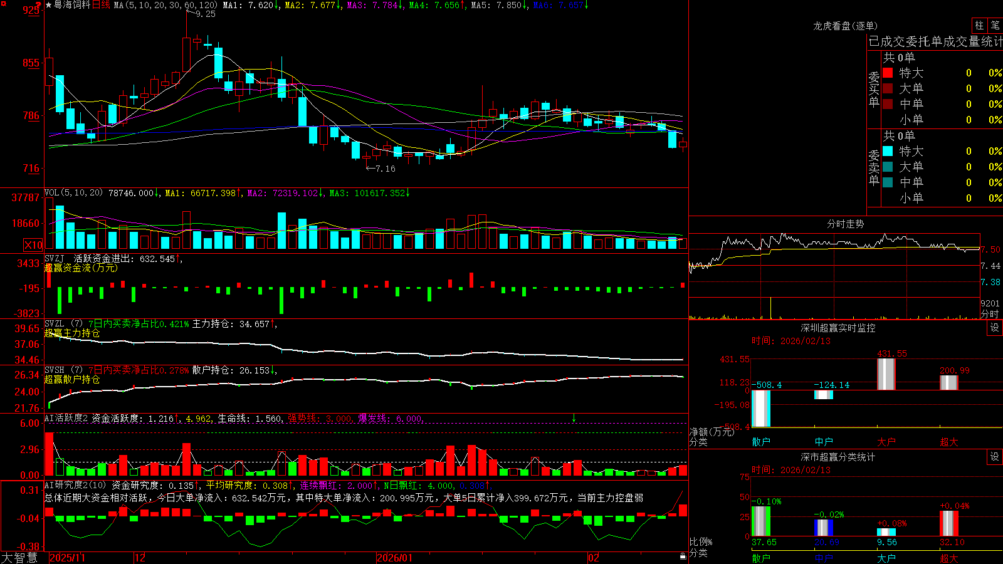Click the MA(5,10,20,30,60,120) indicator parameters
This screenshot has width=1003, height=564.
coord(165,5)
